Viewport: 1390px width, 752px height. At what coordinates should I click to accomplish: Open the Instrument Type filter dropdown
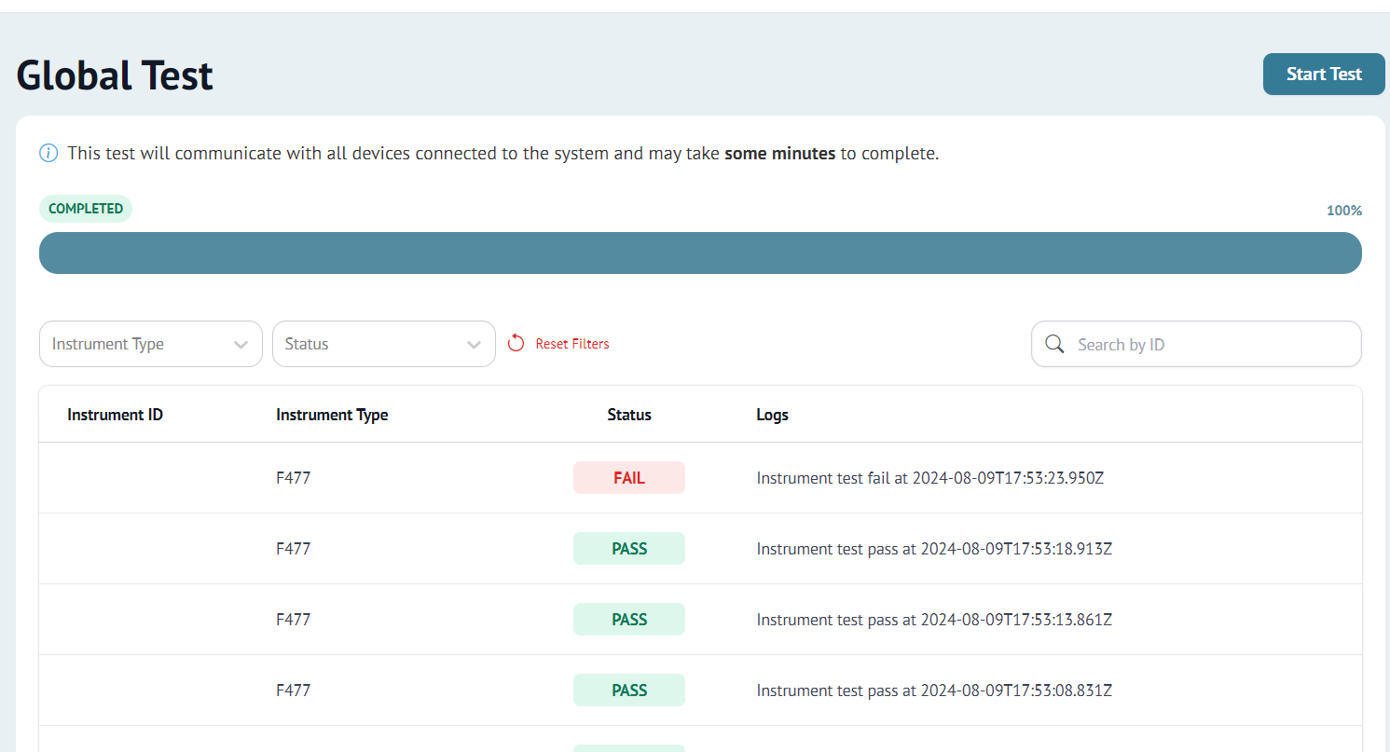[x=151, y=344]
